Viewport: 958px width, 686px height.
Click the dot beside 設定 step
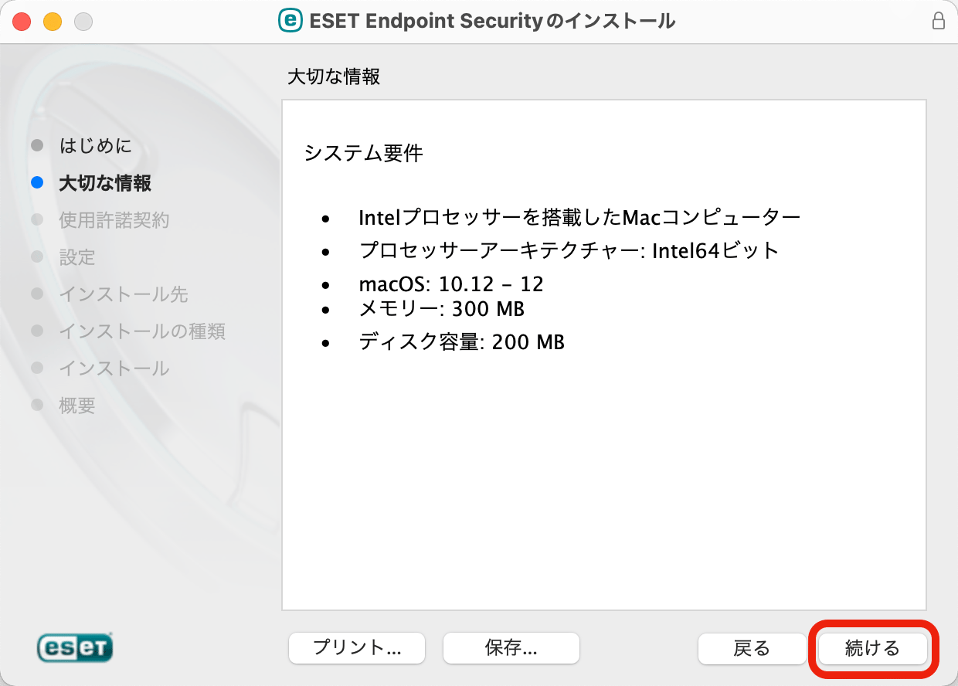pos(38,257)
